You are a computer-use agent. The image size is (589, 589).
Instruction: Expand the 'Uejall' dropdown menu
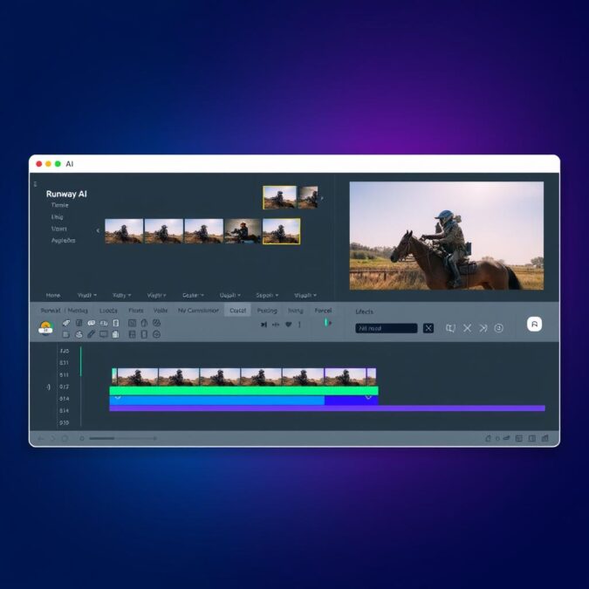tap(229, 295)
